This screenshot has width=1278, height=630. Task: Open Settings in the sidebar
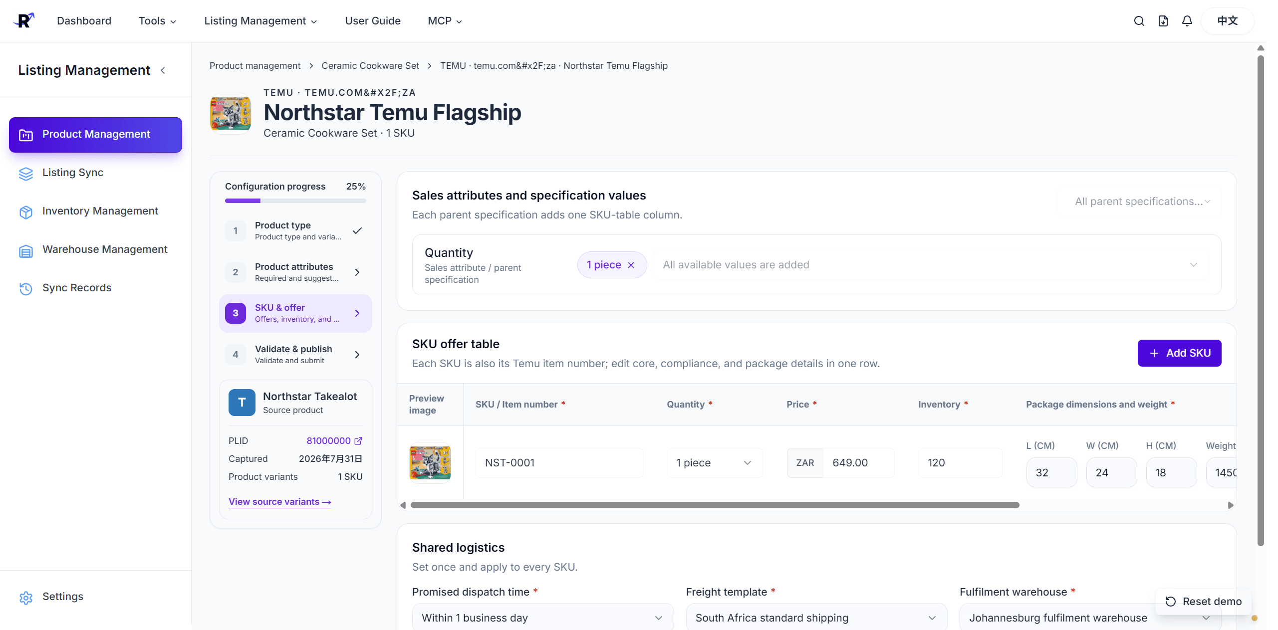(95, 597)
